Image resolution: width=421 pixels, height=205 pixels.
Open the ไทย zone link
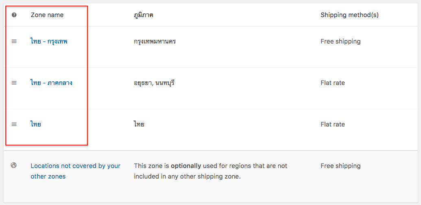click(x=36, y=124)
